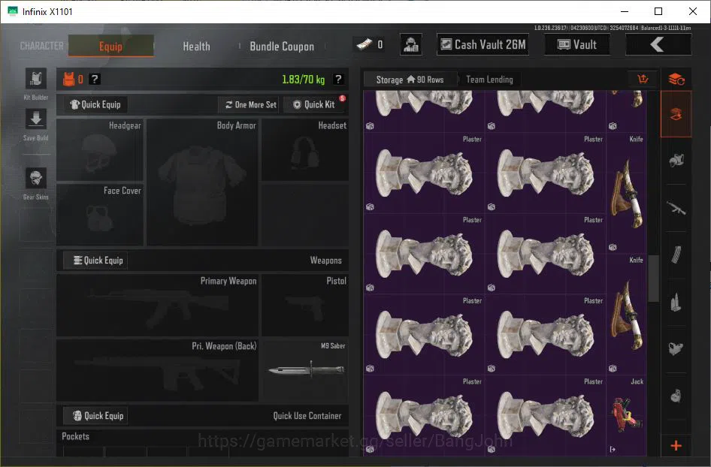The height and width of the screenshot is (467, 711).
Task: Open the CHARACTER section label
Action: point(42,47)
